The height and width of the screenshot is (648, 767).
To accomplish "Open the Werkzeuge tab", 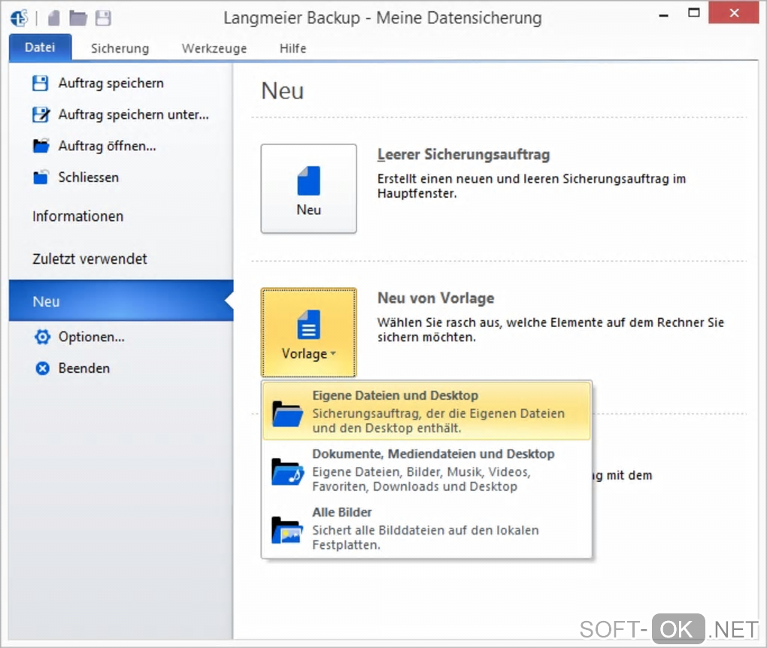I will [x=214, y=48].
